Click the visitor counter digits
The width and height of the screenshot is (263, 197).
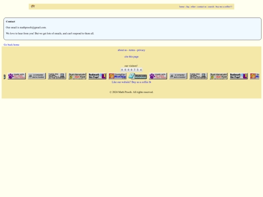click(131, 70)
